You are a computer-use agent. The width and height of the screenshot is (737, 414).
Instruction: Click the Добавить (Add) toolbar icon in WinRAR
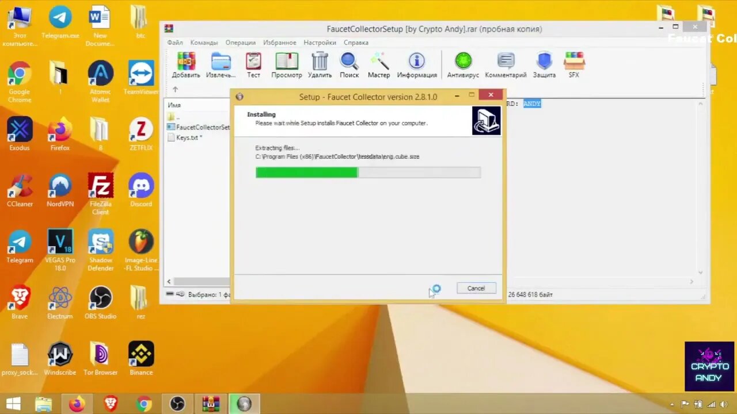click(x=185, y=65)
